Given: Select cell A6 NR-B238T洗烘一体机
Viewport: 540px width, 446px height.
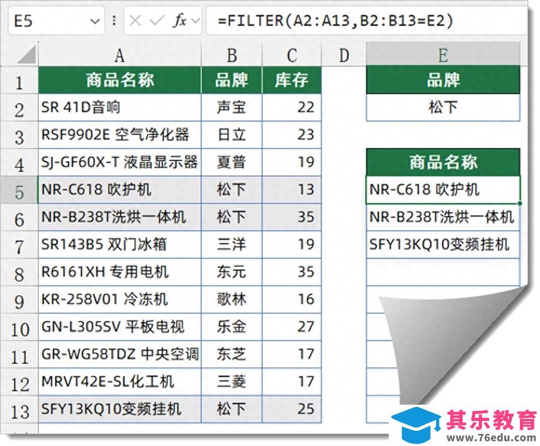Looking at the screenshot, I should [119, 217].
